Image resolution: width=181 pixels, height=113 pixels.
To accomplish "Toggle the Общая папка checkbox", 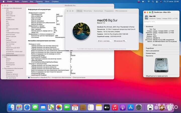I will [151, 45].
